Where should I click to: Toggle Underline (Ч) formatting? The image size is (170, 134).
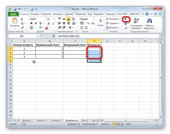tap(41, 23)
